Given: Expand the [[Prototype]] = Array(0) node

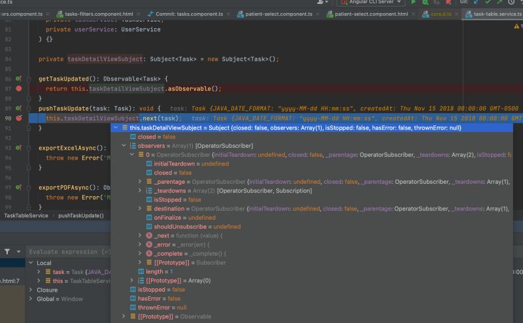Looking at the screenshot, I should (132, 280).
